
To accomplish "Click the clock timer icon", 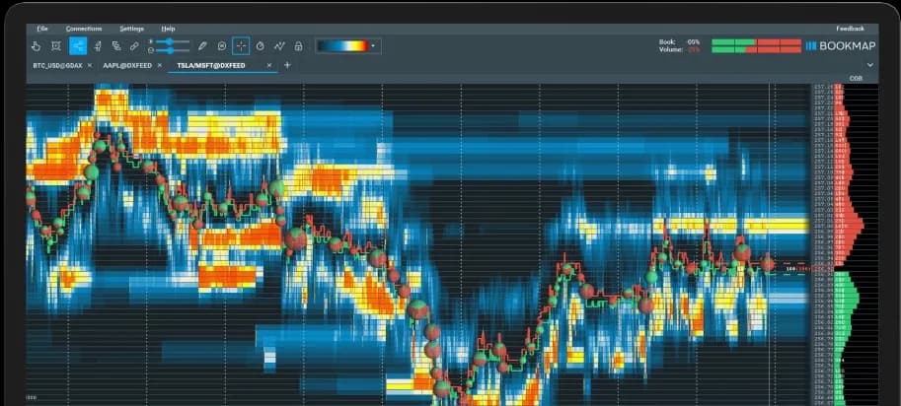I will [261, 45].
